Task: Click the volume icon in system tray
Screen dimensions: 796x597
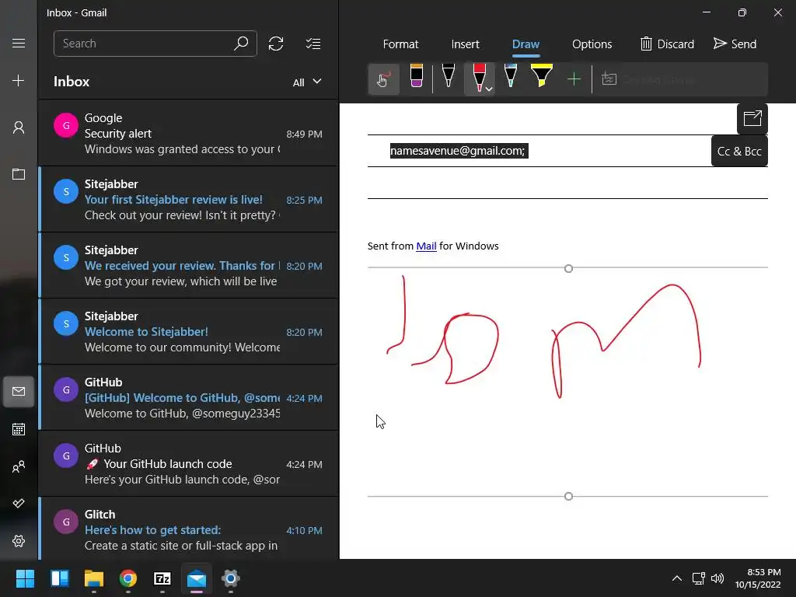Action: click(x=717, y=578)
